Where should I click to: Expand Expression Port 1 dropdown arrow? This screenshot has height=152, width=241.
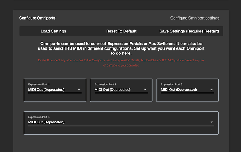(79, 90)
